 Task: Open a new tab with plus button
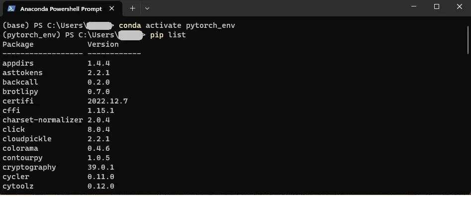click(x=132, y=8)
